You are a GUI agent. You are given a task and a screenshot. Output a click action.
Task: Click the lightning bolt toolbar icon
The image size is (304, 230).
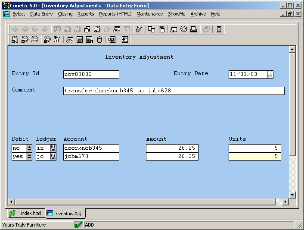[x=138, y=29]
